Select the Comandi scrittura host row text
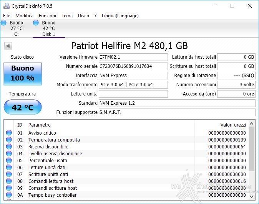This screenshot has width=259, height=204. click(53, 188)
